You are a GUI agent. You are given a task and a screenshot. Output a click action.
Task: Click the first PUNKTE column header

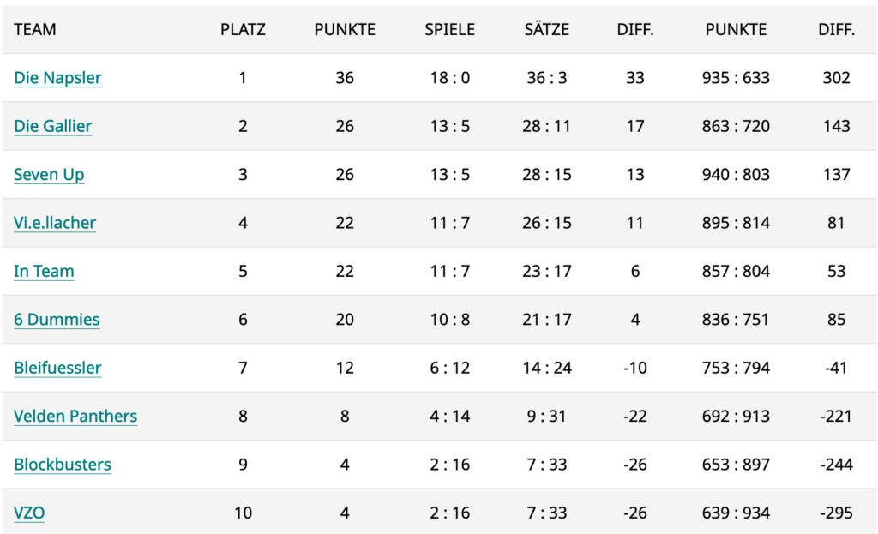pyautogui.click(x=345, y=30)
